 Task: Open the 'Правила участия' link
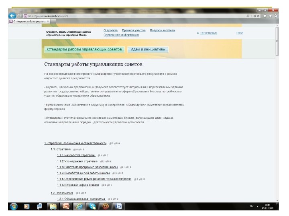tap(134, 30)
